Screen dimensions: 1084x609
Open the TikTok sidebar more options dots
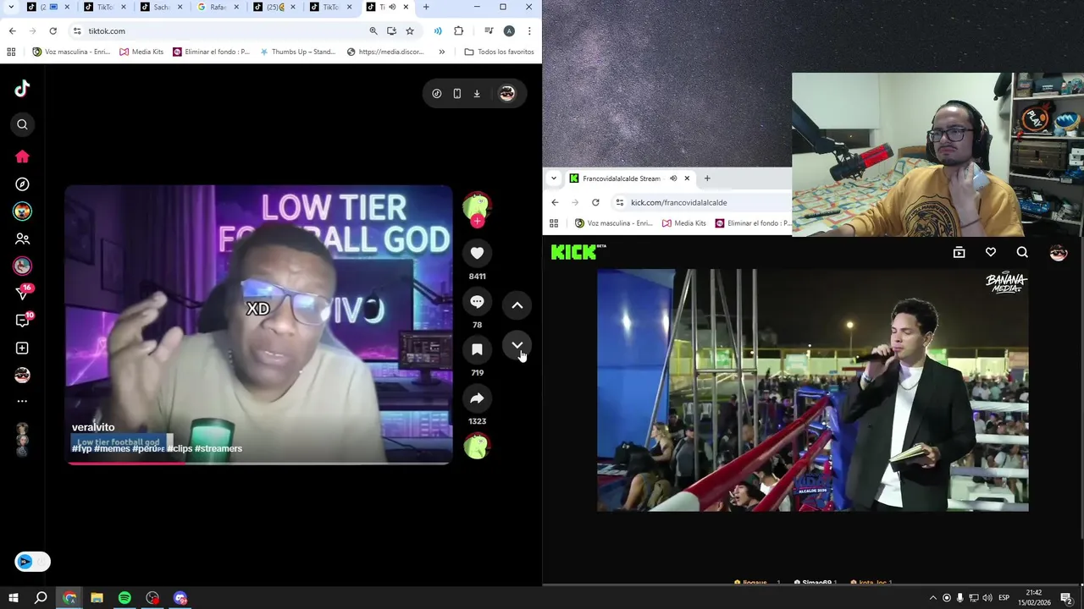point(22,401)
